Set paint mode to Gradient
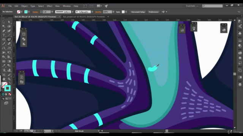 6,94
